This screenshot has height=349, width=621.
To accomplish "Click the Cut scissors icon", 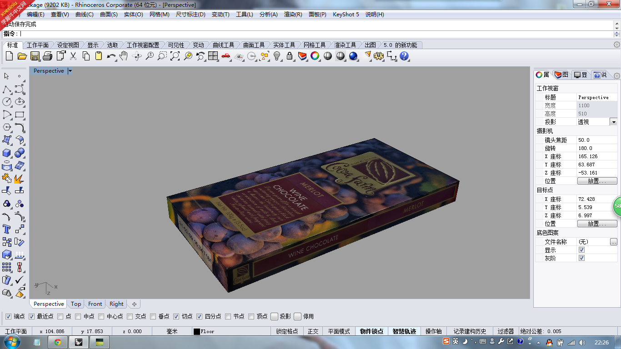I will (x=73, y=56).
